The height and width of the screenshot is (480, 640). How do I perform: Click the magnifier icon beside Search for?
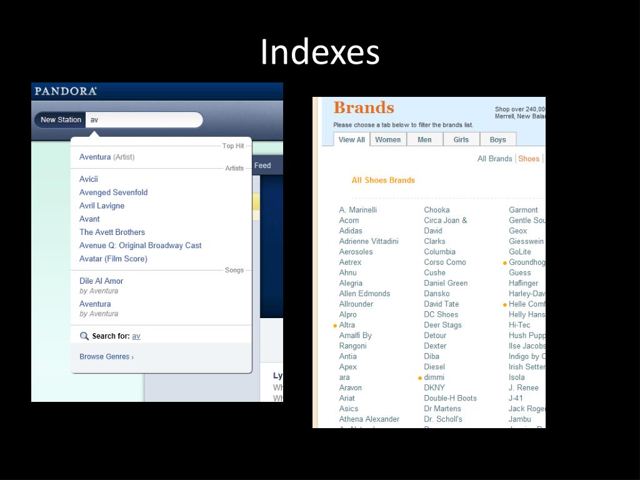(x=84, y=336)
